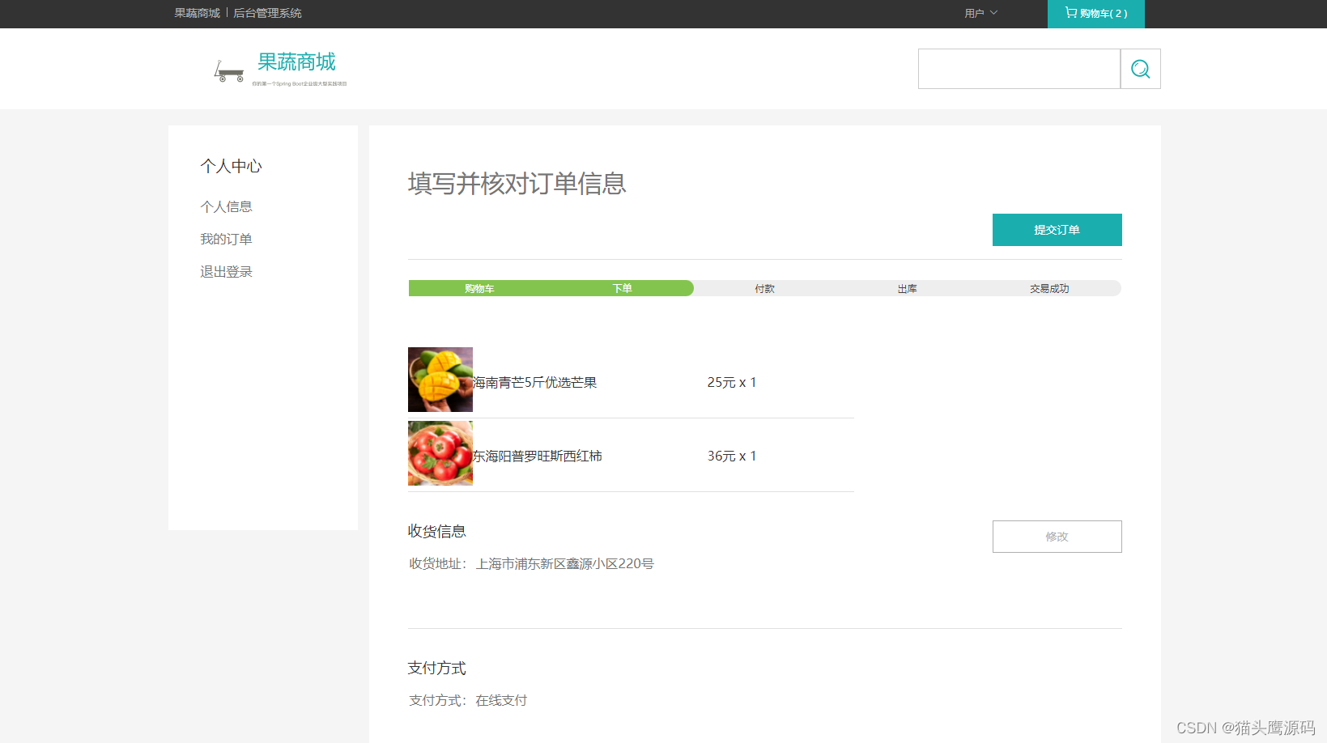This screenshot has width=1327, height=743.
Task: Expand the 用户 dropdown menu
Action: (x=980, y=14)
